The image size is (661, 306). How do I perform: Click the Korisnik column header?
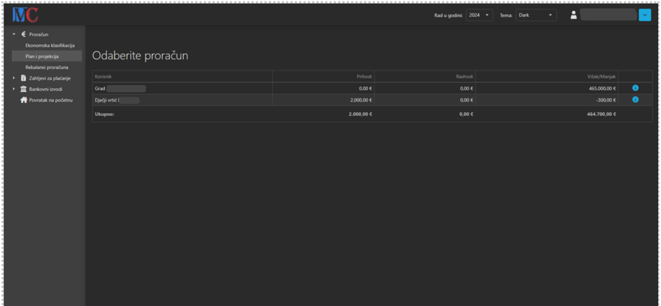[x=104, y=75]
